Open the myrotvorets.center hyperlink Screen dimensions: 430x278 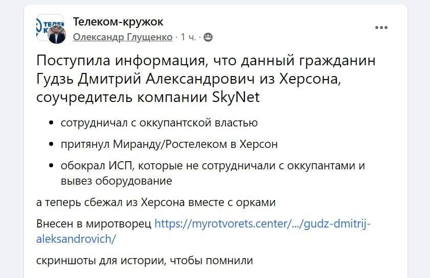pos(261,223)
